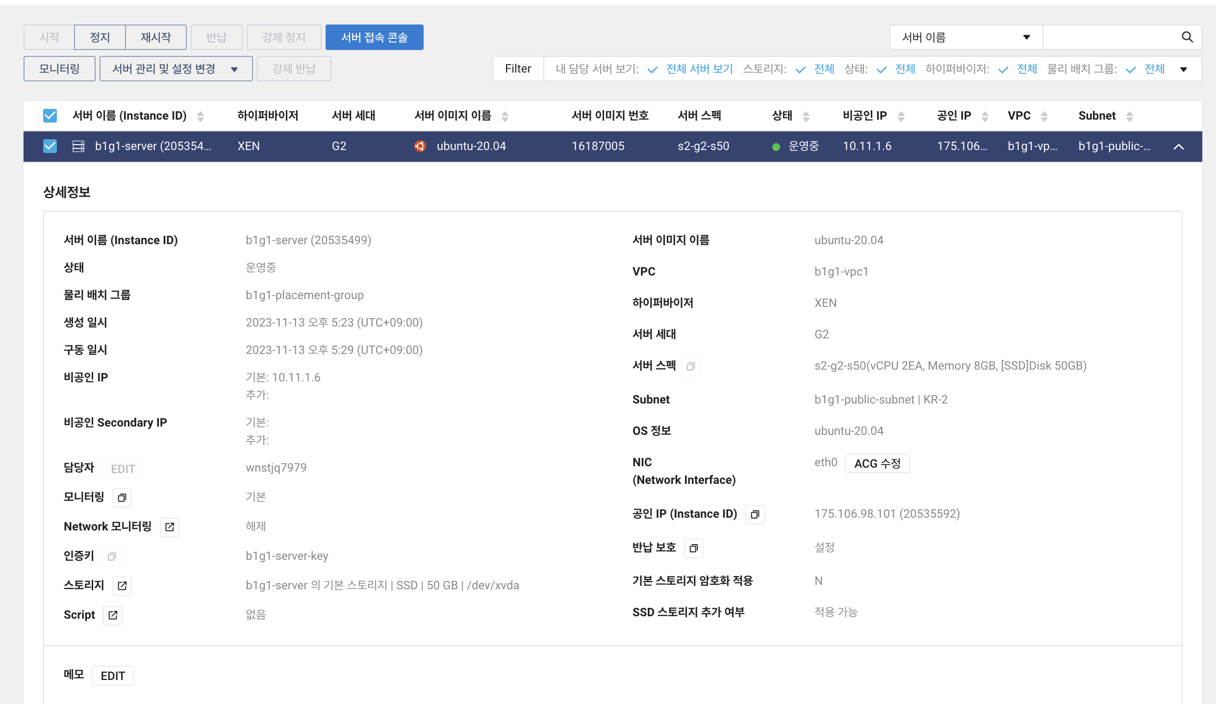The height and width of the screenshot is (704, 1216).
Task: Click the 서버 세대 column header
Action: tap(353, 116)
